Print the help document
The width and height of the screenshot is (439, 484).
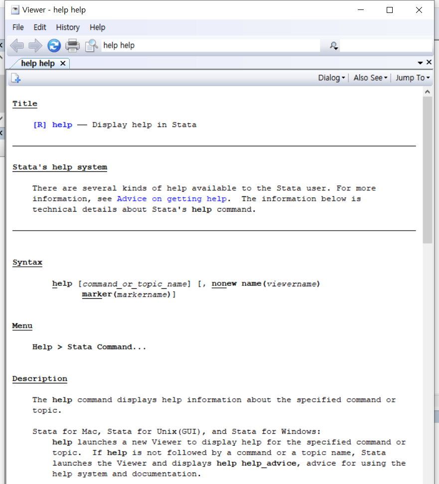point(72,46)
